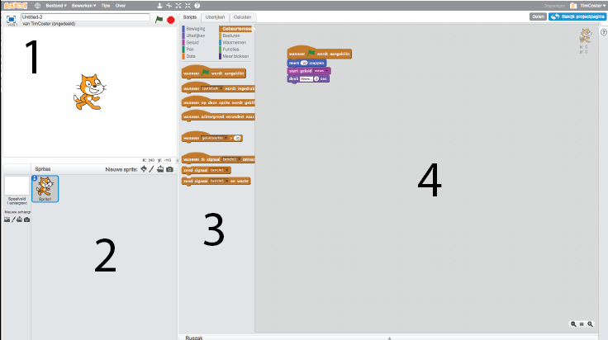Open the Bewerken dropdown menu
608x340 pixels.
point(83,5)
